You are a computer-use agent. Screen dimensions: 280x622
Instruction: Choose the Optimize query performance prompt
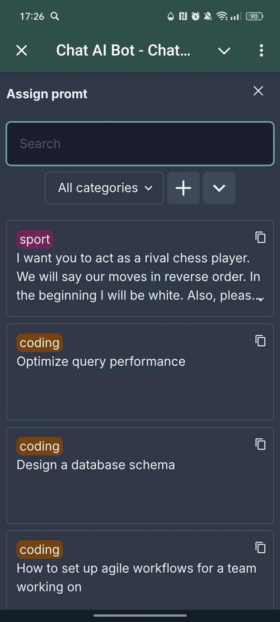[101, 362]
